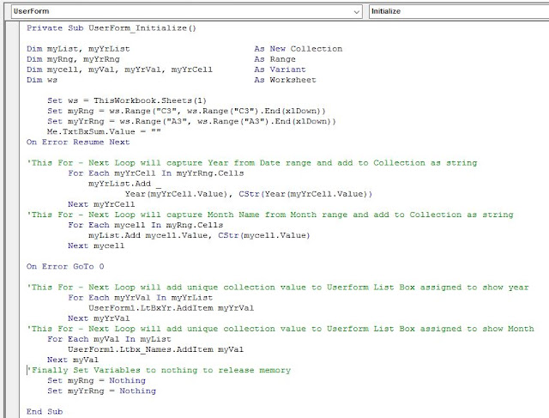549x418 pixels.
Task: Click 'UserForm1.LtBxYr.AddItem myYrVal' line
Action: [172, 308]
